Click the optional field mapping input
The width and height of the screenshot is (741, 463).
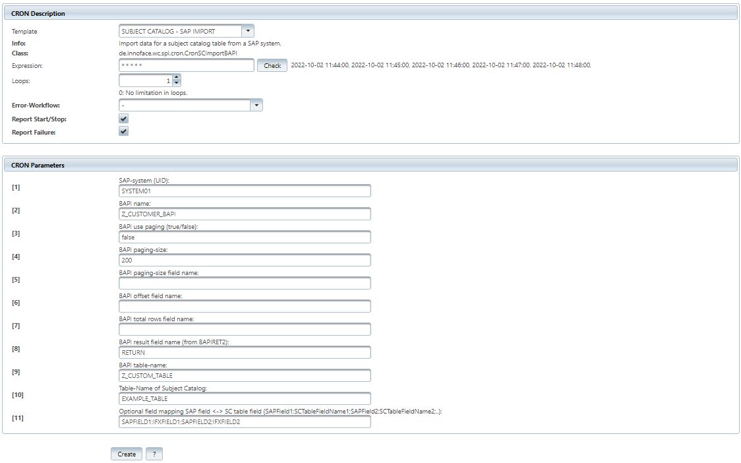(x=245, y=422)
